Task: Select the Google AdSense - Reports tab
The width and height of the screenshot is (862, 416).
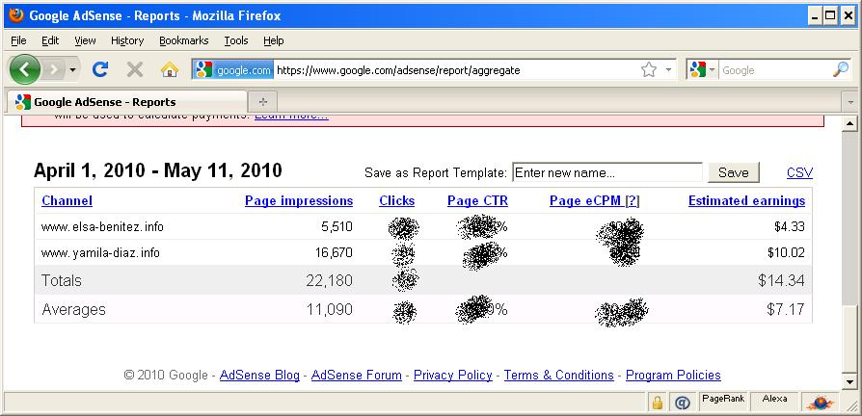Action: [126, 102]
